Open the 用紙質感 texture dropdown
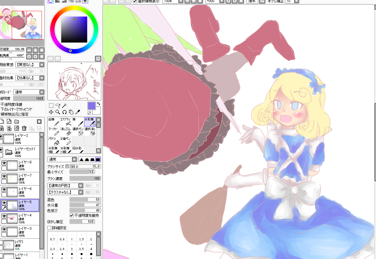The height and width of the screenshot is (259, 376). click(29, 65)
